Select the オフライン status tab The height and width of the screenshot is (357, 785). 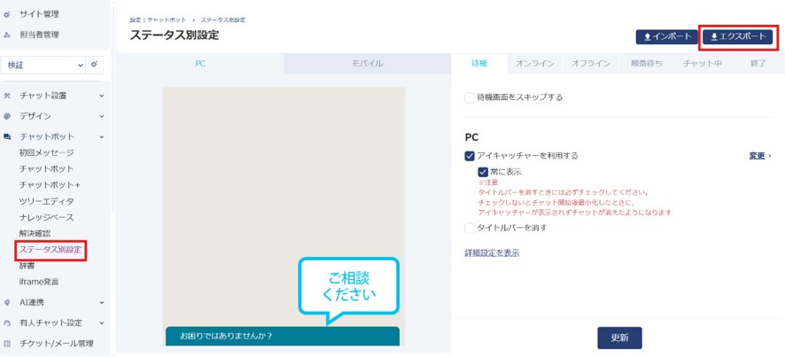click(x=590, y=64)
